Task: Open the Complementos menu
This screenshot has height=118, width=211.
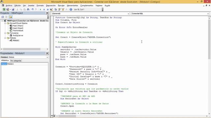Action: [87, 6]
